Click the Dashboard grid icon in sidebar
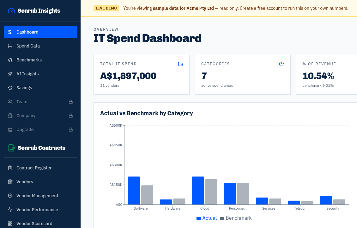This screenshot has height=228, width=357. pos(10,32)
